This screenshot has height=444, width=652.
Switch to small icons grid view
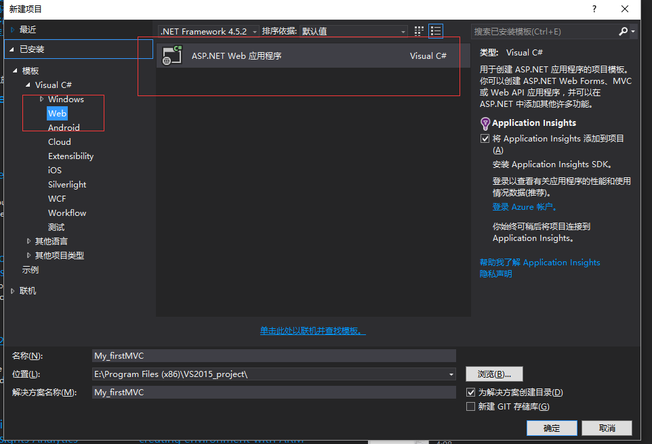tap(419, 31)
